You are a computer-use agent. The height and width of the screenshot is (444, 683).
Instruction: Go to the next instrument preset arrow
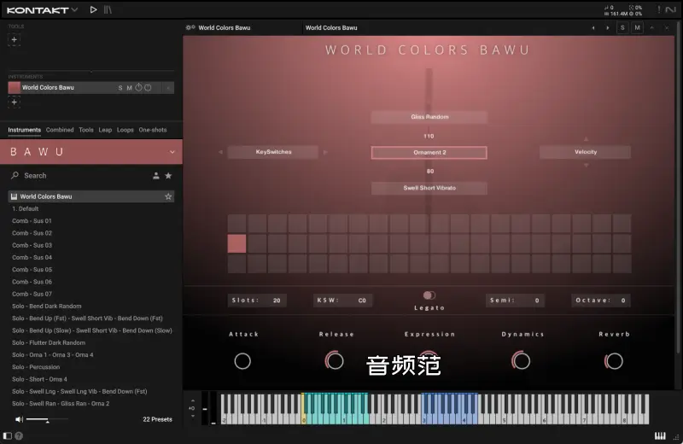(608, 28)
